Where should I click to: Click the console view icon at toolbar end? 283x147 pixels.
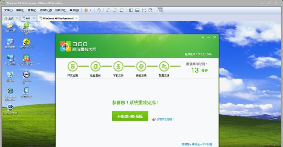(160, 10)
